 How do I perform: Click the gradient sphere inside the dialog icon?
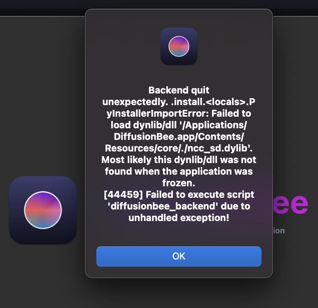(x=179, y=47)
